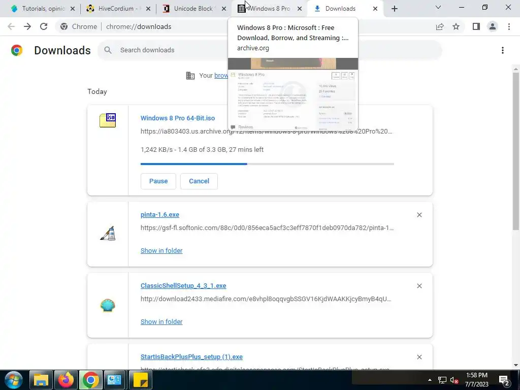
Task: Open a new tab with plus button
Action: tap(394, 9)
